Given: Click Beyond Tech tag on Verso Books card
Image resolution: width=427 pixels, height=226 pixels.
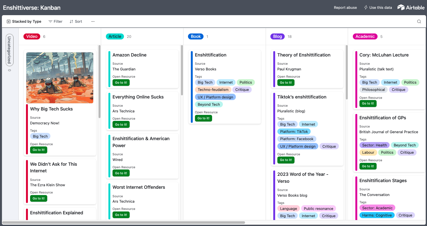Looking at the screenshot, I should [209, 104].
